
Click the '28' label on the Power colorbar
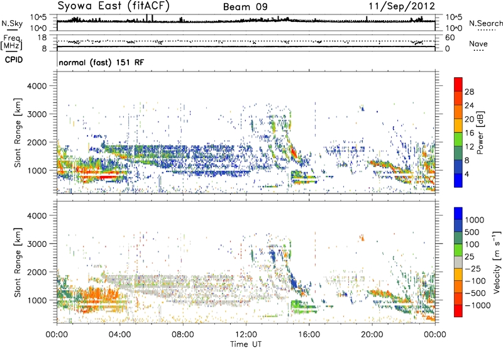pos(469,92)
